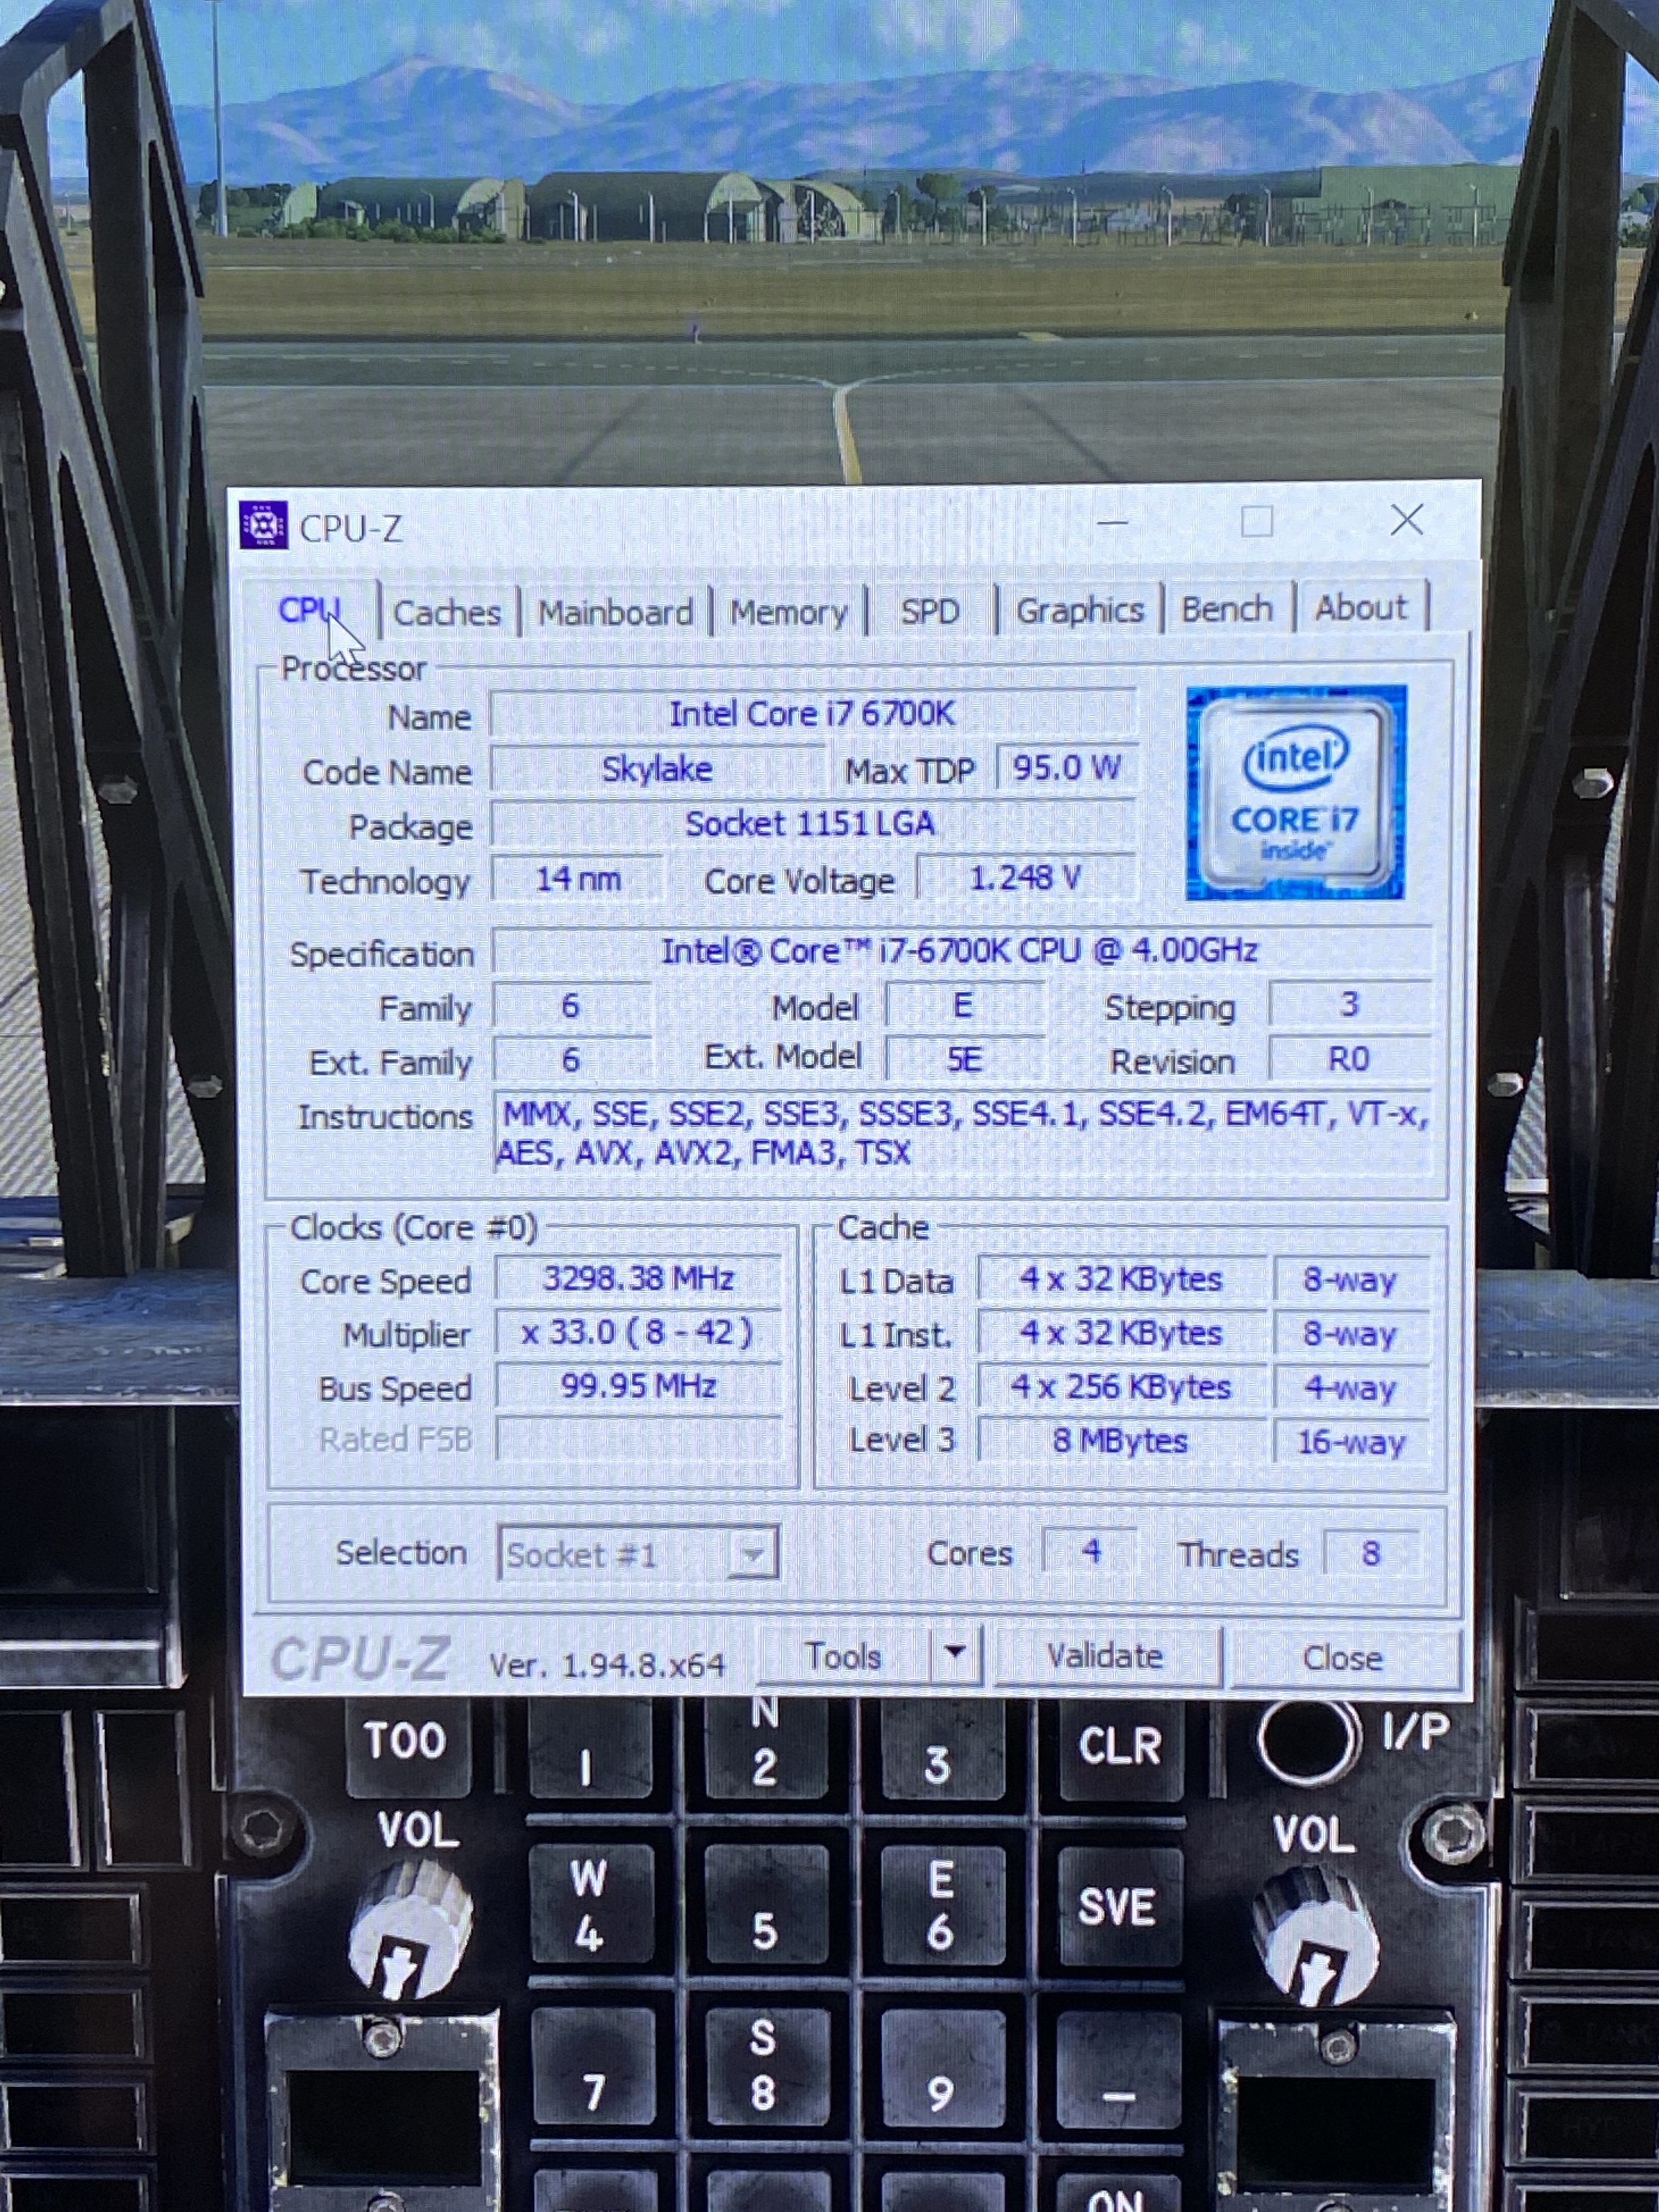Click the Intel Core i7 logo badge
The width and height of the screenshot is (1659, 2212).
(1296, 792)
